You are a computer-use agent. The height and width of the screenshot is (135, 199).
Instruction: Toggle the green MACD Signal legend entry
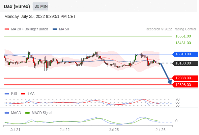click(x=39, y=113)
